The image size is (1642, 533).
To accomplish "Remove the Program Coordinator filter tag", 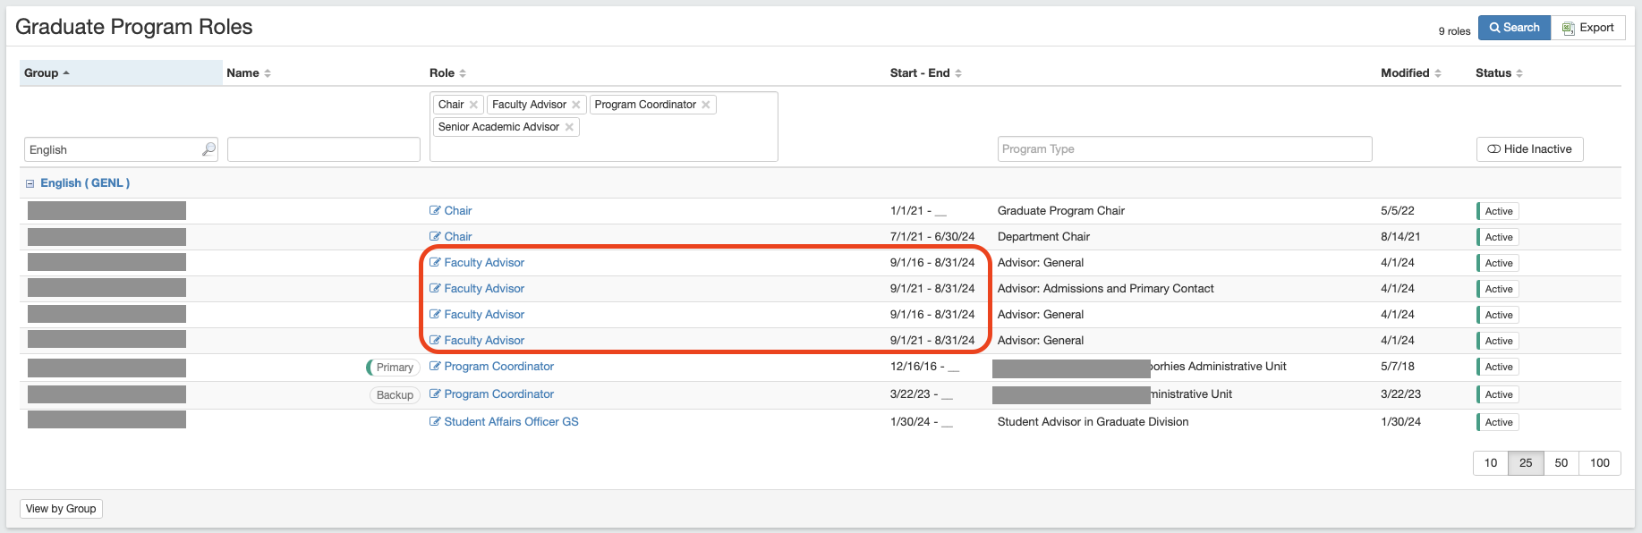I will click(x=706, y=105).
